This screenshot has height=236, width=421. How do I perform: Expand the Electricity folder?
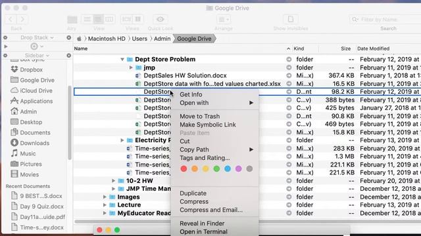122,140
